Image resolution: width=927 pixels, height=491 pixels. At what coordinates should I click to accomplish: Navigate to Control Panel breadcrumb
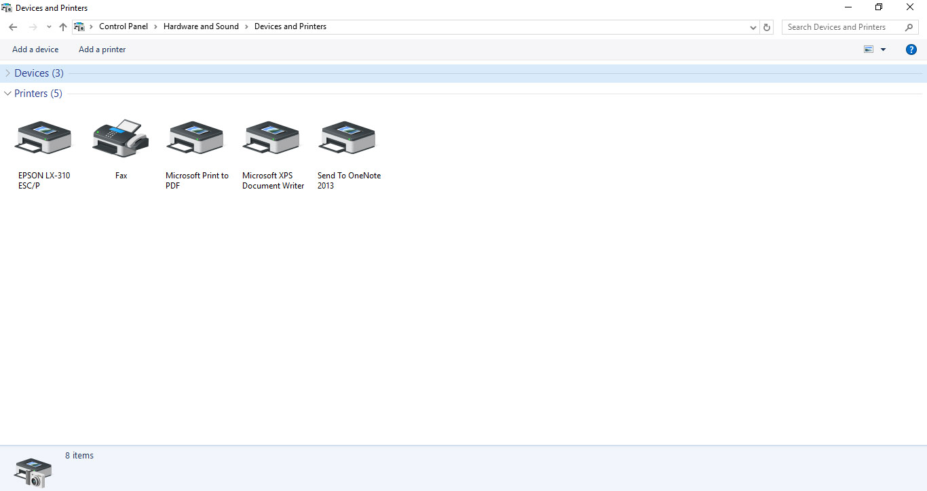[124, 26]
